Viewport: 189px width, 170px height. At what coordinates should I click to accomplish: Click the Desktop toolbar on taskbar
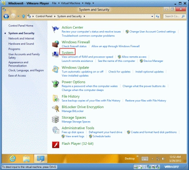[x=130, y=159]
